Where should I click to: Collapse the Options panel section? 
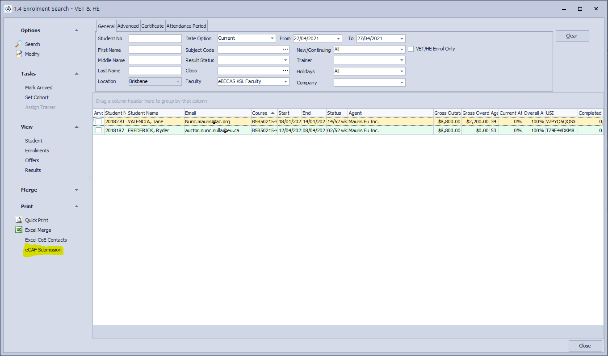tap(76, 30)
